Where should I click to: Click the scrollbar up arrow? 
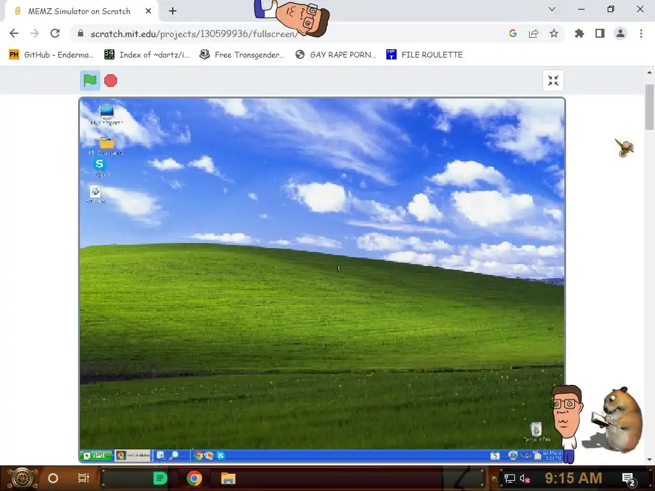649,72
